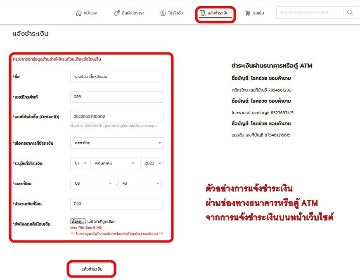
Task: Open the transfer hour dropdown showing 08
Action: tap(92, 184)
